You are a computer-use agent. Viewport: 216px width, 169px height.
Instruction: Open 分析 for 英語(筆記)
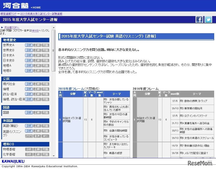coord(29,126)
